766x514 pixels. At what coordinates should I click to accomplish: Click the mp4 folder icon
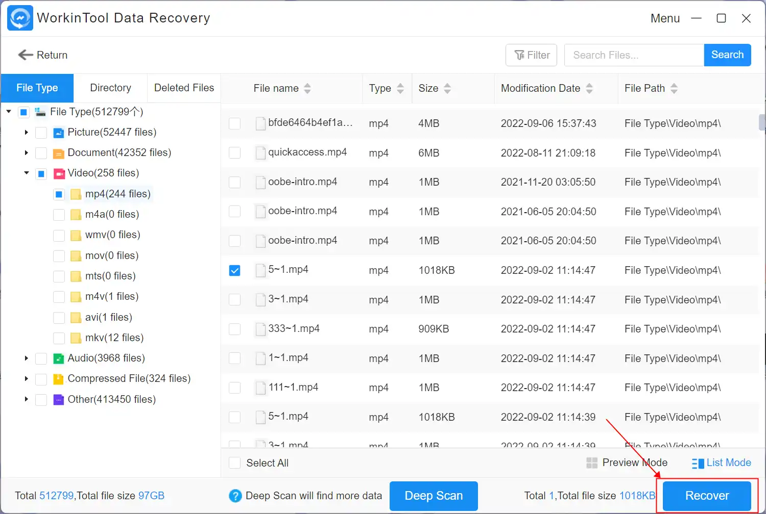76,194
